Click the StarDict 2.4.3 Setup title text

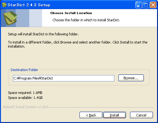click(x=29, y=5)
